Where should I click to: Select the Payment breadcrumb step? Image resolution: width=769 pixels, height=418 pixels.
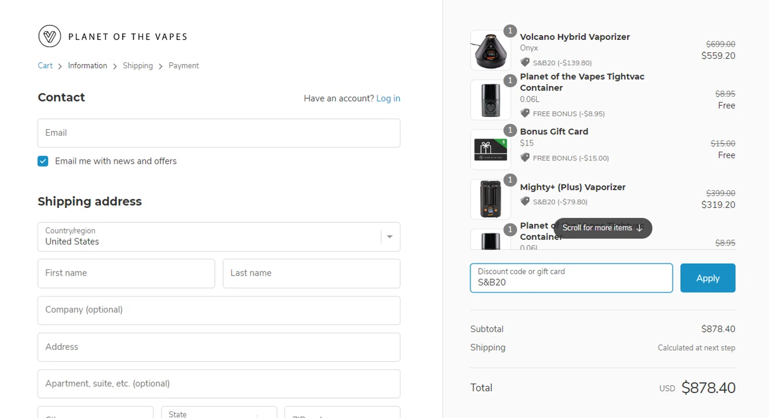pos(184,66)
